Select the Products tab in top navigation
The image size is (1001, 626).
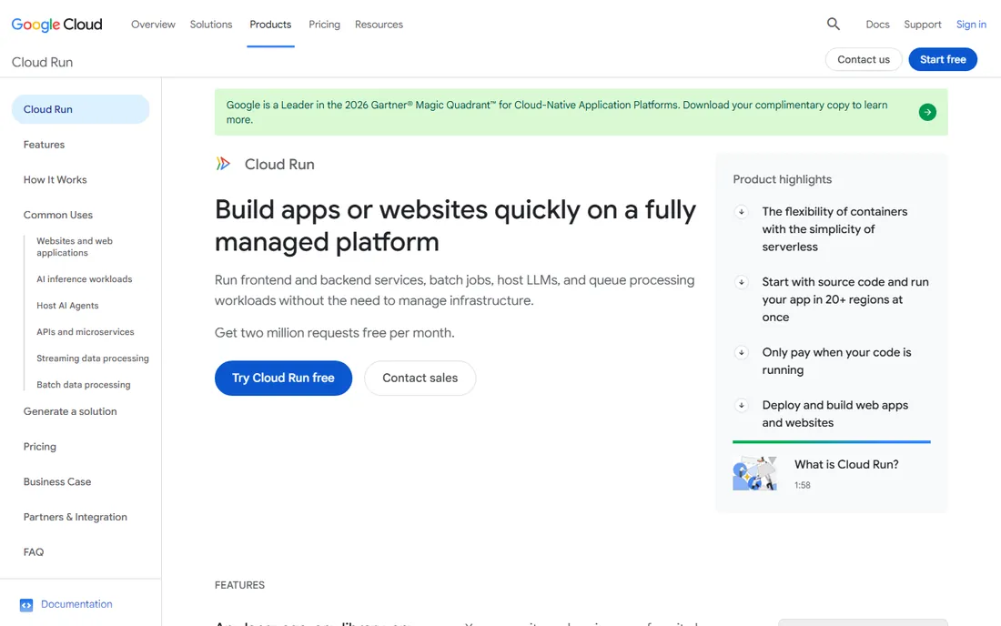[270, 25]
